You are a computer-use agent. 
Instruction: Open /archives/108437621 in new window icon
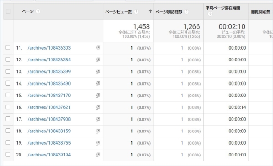pos(98,107)
